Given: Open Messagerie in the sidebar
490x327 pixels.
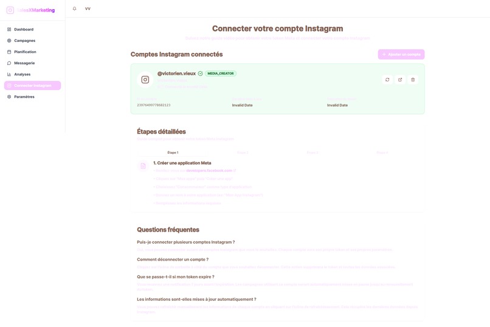Looking at the screenshot, I should click(x=32, y=63).
